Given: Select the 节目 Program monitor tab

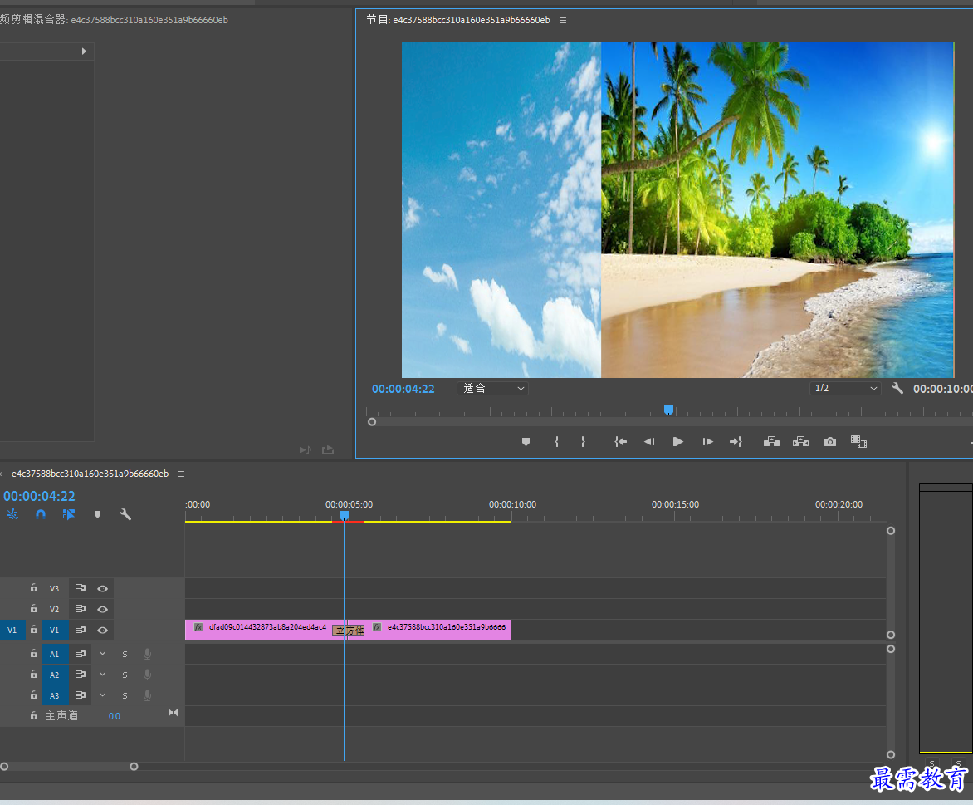Looking at the screenshot, I should pyautogui.click(x=458, y=20).
